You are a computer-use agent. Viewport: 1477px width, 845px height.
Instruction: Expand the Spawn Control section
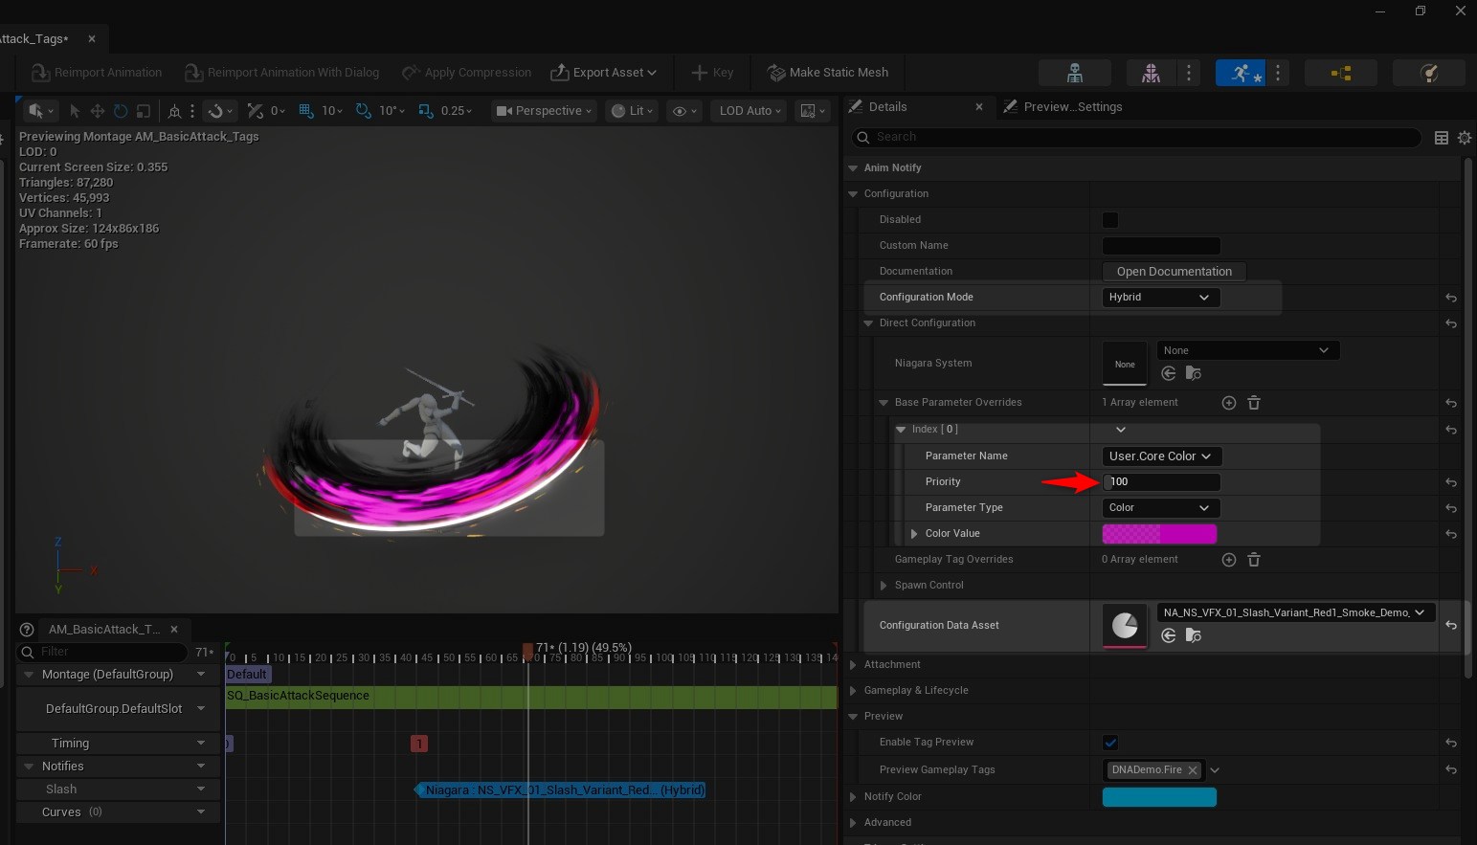click(x=884, y=586)
